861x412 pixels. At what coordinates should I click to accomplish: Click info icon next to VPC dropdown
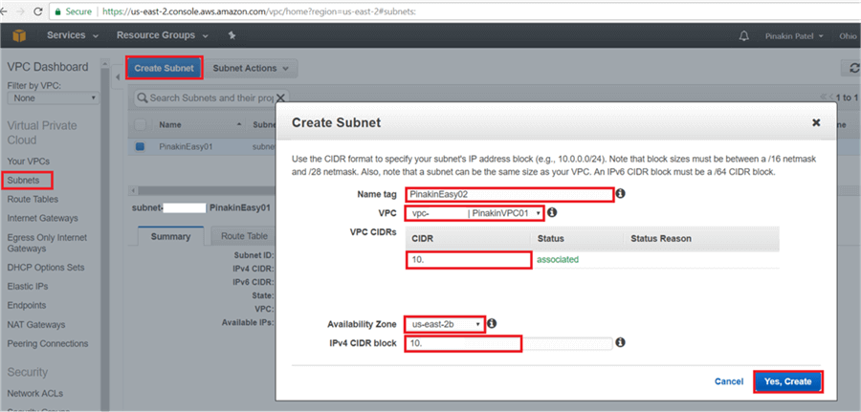click(552, 212)
